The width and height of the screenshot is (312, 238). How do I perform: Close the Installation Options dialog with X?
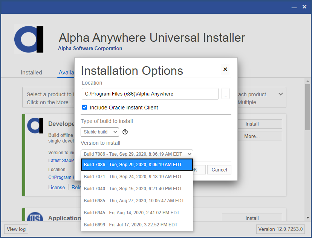225,69
